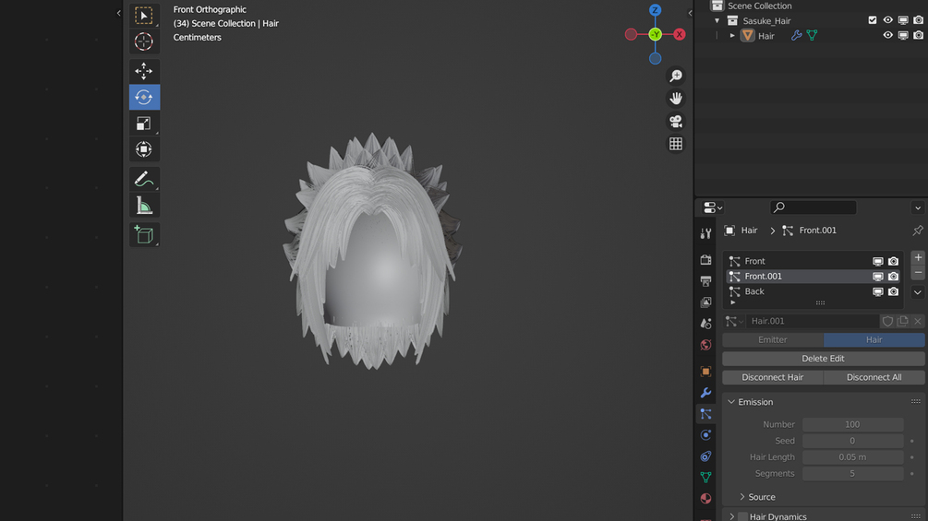Toggle Sasuke_Hair collection exclude checkbox
The image size is (928, 521).
point(873,20)
